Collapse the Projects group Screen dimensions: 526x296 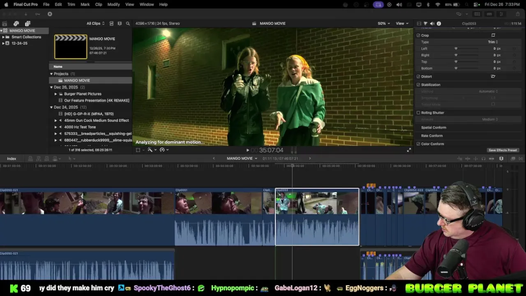coord(51,74)
